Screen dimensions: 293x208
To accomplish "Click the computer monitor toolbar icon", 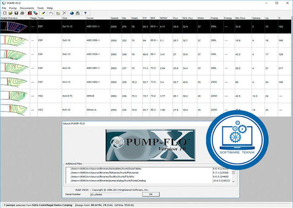I will point(77,13).
